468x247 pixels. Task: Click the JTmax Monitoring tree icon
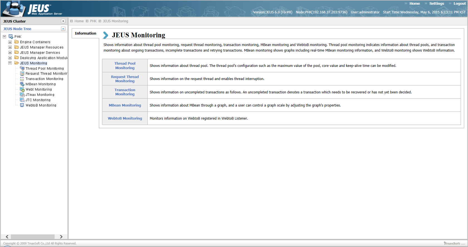click(22, 95)
